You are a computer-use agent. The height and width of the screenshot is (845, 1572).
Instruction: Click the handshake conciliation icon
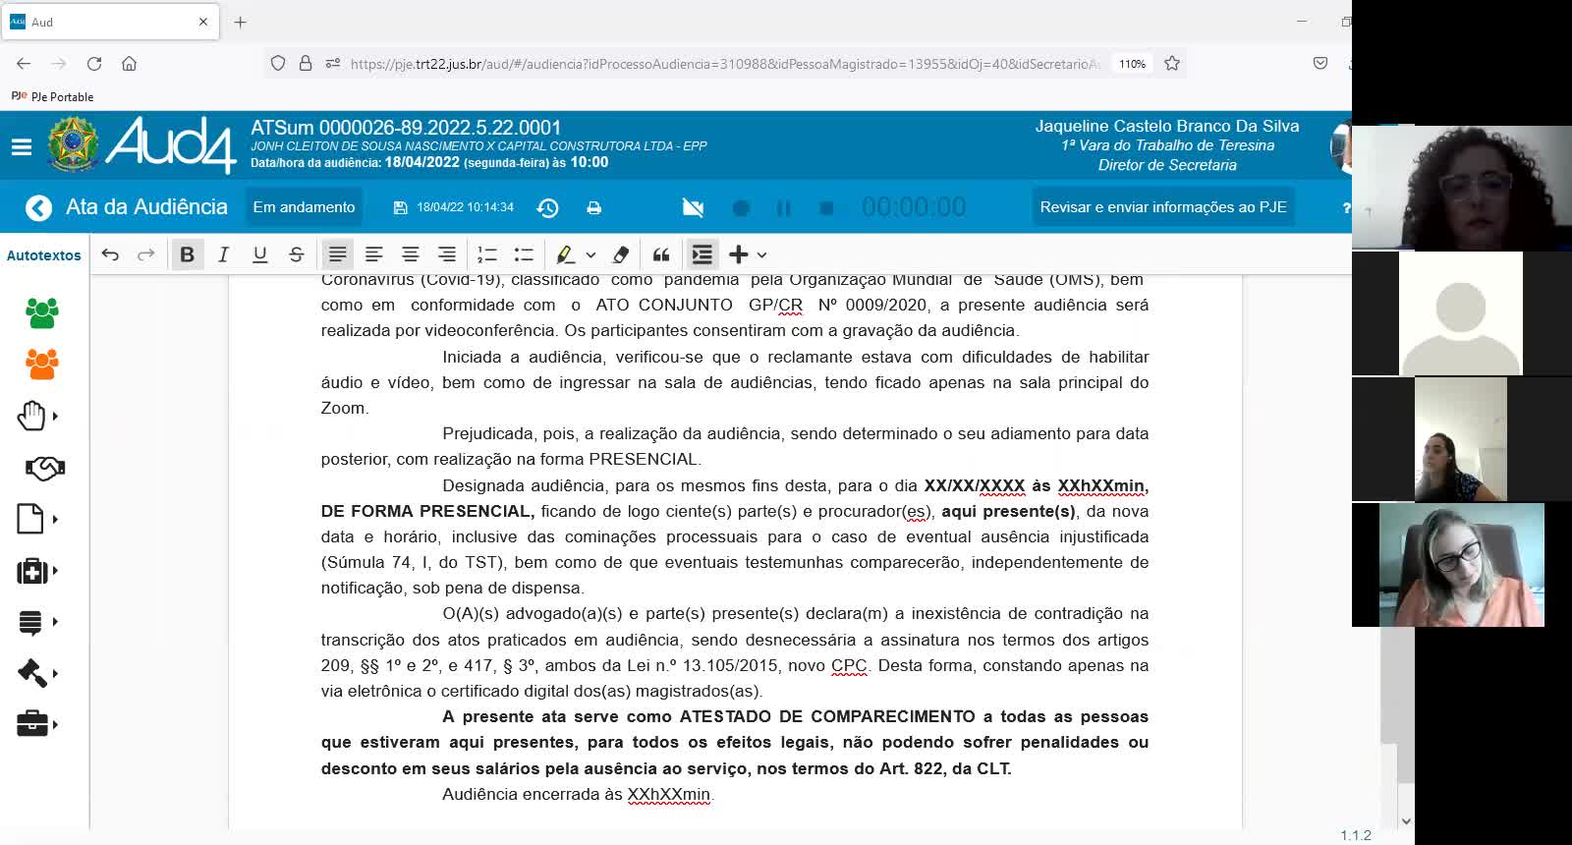[44, 468]
